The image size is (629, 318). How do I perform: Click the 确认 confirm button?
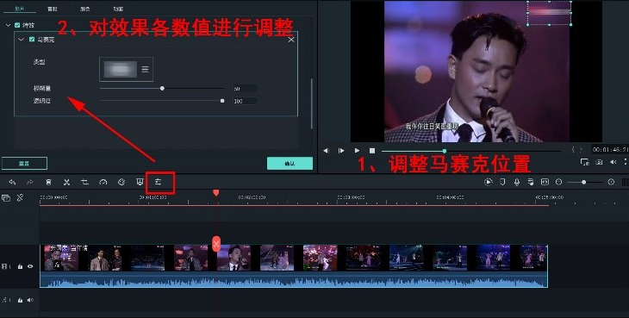pyautogui.click(x=290, y=163)
